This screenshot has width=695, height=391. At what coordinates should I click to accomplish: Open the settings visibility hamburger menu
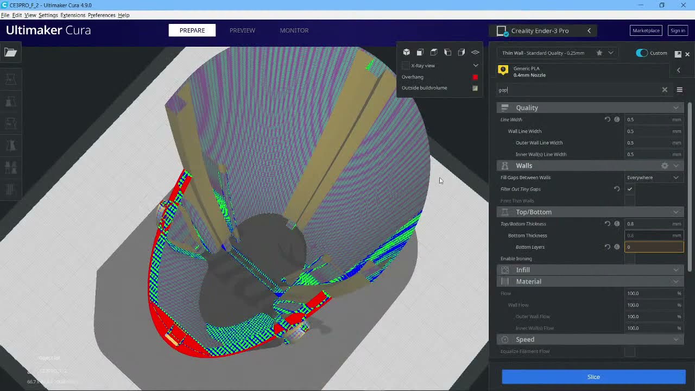(679, 90)
